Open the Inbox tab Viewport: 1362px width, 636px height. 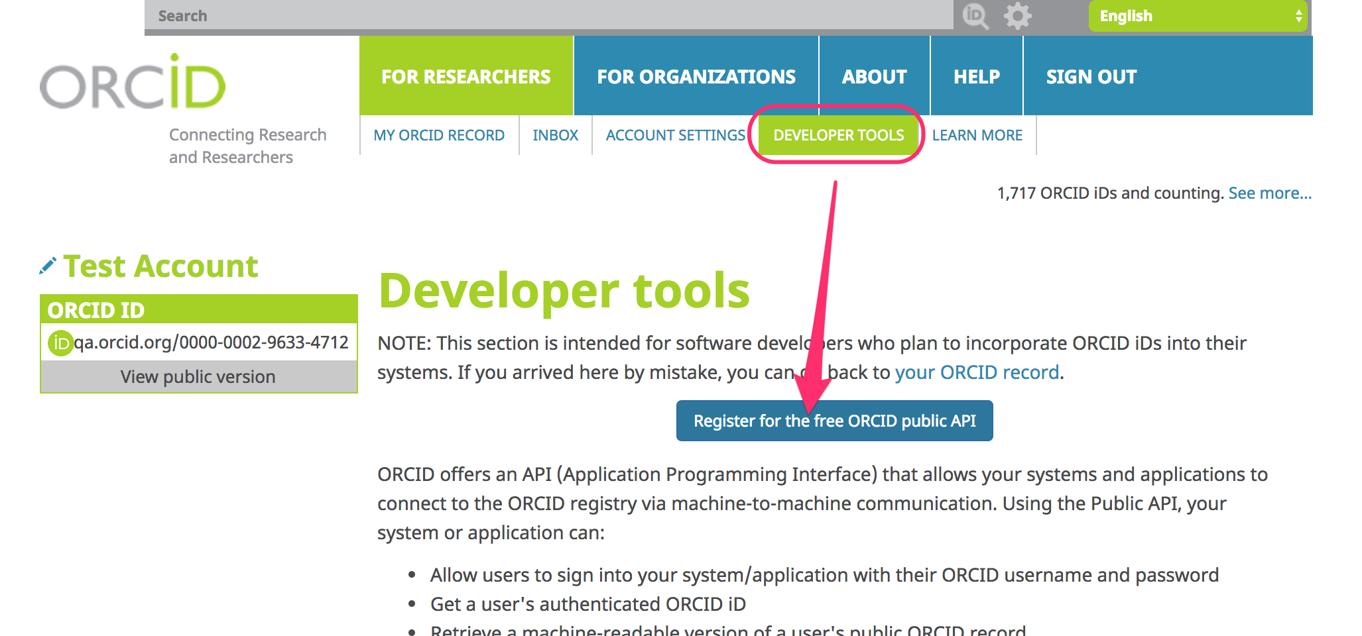(x=555, y=135)
